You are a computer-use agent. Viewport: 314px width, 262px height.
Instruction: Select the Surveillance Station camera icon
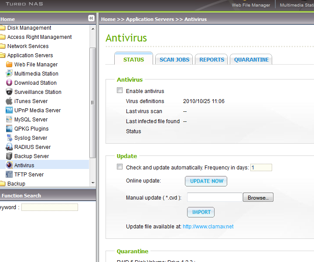point(9,92)
